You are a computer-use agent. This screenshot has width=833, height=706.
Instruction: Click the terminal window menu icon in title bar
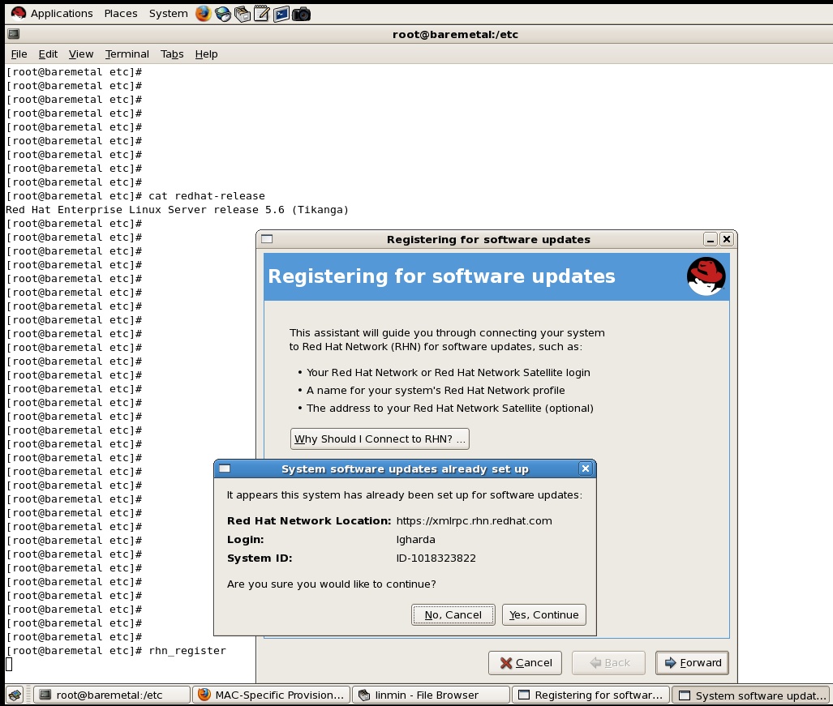click(x=14, y=34)
